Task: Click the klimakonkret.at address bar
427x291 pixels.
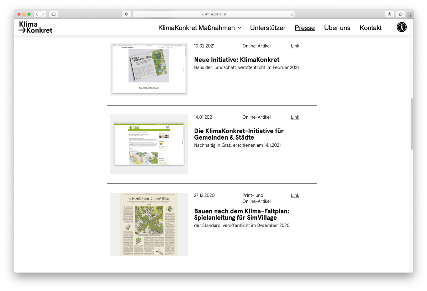Action: (213, 14)
